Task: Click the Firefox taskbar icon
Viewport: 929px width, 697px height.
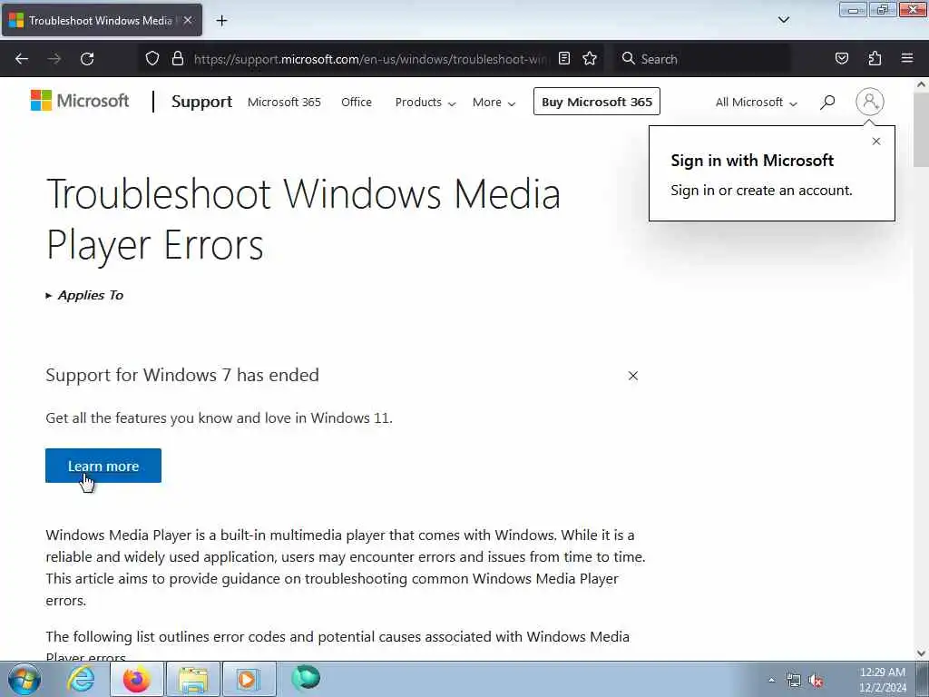Action: tap(136, 679)
